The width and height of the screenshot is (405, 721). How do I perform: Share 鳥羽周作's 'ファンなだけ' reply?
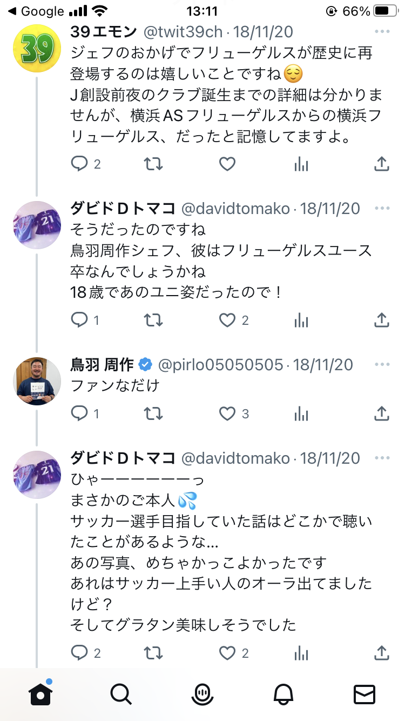(382, 414)
